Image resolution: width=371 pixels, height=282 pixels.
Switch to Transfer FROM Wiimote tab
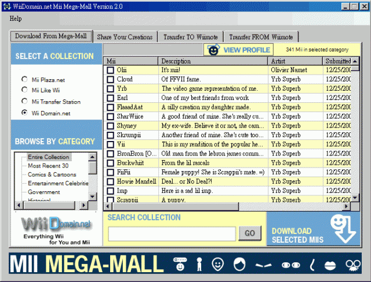coord(261,37)
